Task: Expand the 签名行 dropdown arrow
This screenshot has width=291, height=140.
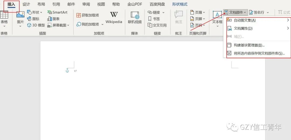Action: [268, 12]
